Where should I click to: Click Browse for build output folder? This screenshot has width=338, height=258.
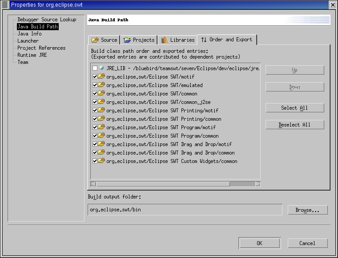click(308, 210)
